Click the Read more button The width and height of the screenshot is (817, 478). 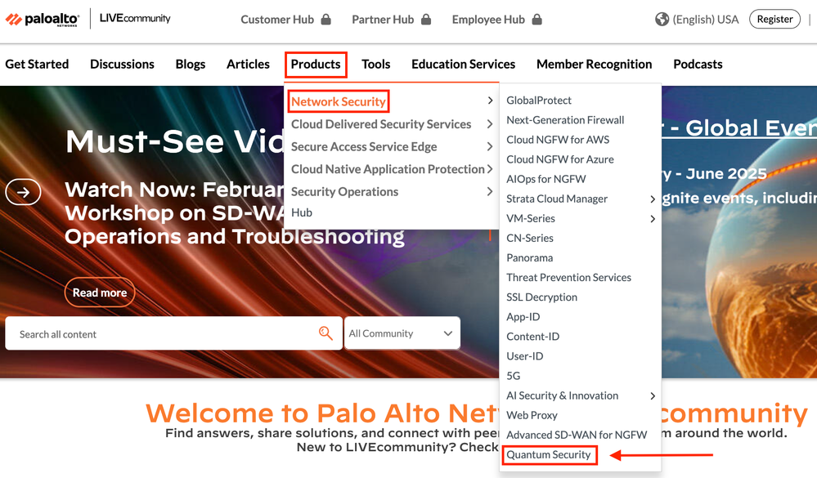(100, 293)
